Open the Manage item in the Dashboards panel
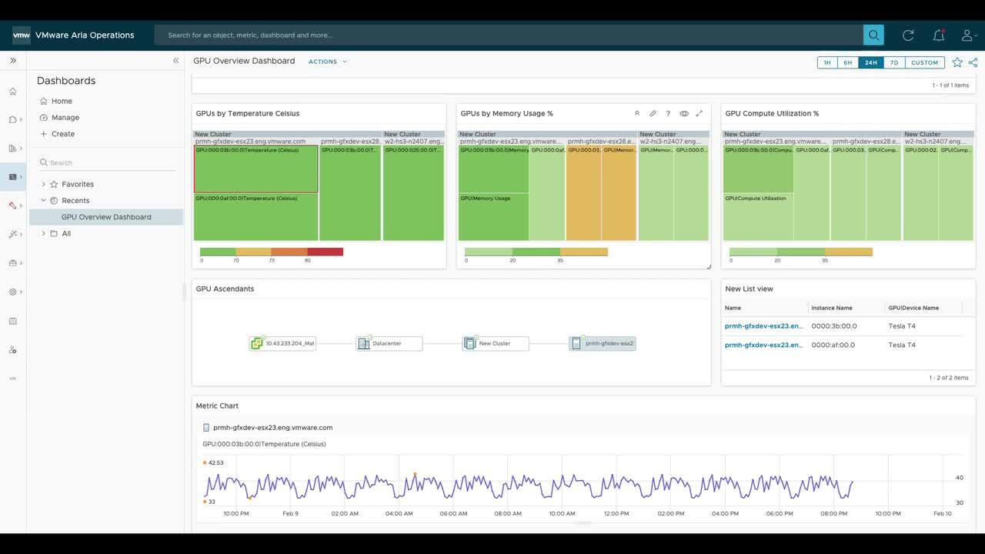 pos(64,116)
